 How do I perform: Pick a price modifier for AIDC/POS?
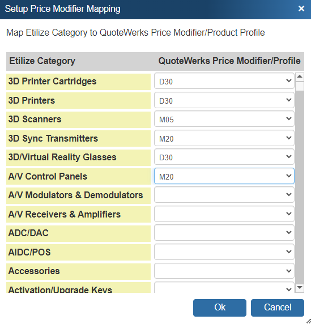pyautogui.click(x=224, y=252)
